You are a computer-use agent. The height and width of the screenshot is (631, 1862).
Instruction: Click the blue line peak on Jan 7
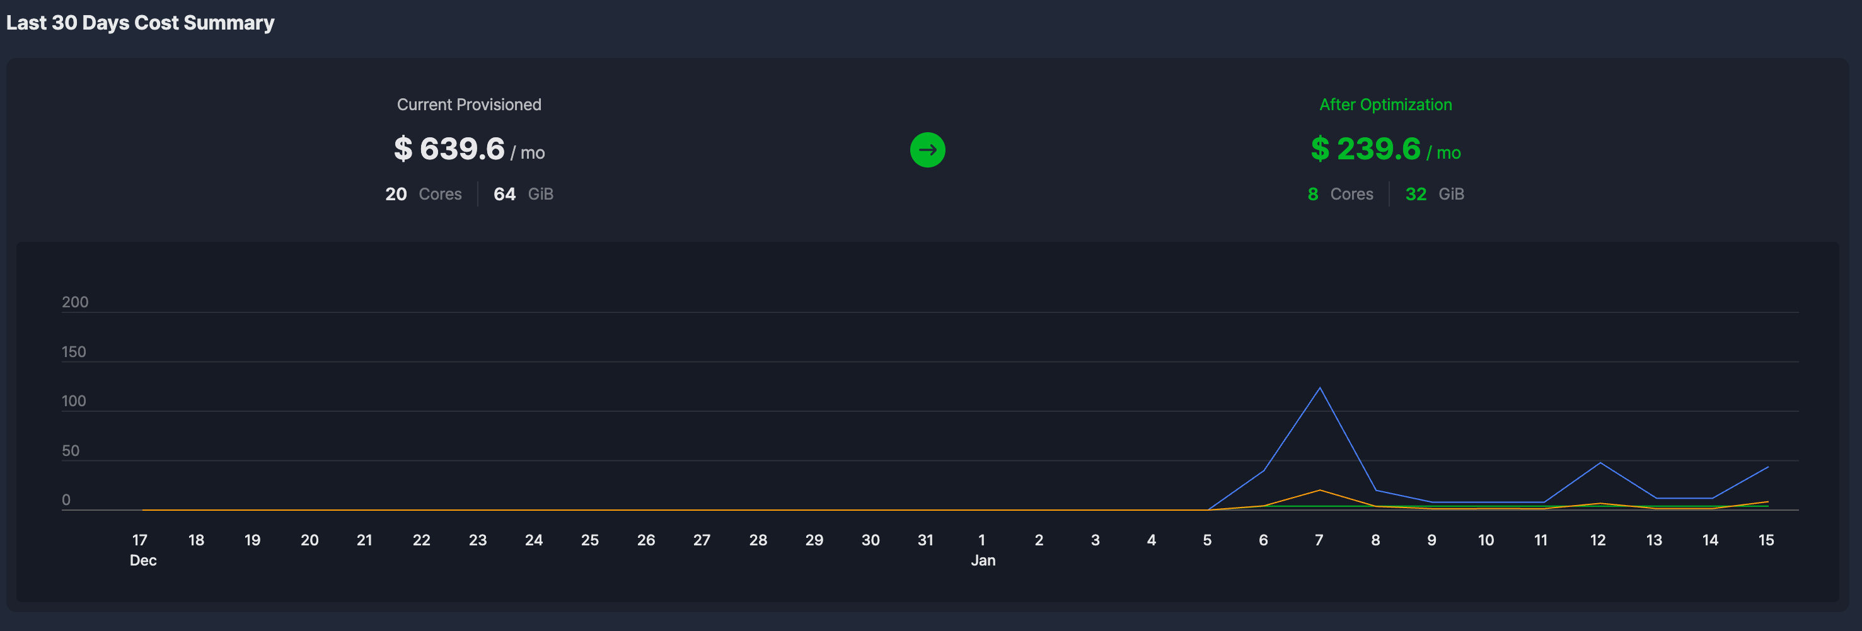tap(1320, 389)
